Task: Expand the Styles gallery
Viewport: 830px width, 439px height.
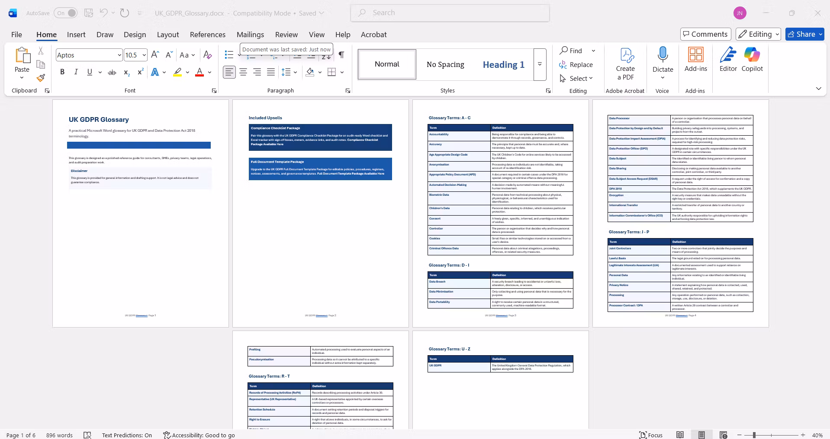Action: click(540, 64)
